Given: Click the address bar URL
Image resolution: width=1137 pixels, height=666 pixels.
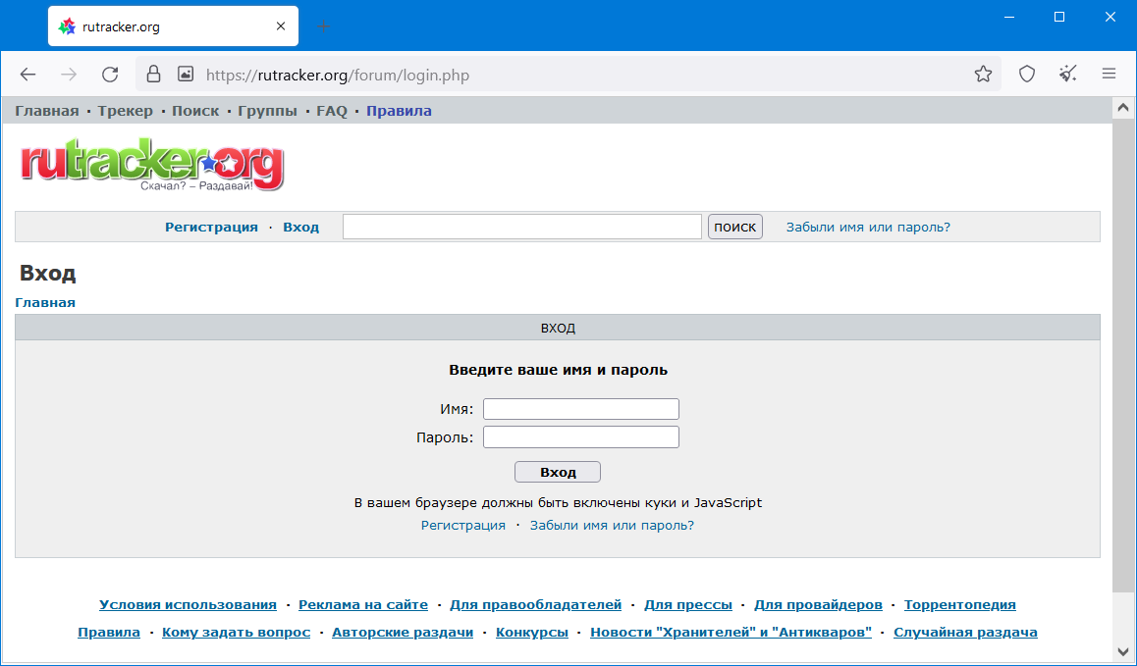Looking at the screenshot, I should click(x=337, y=75).
